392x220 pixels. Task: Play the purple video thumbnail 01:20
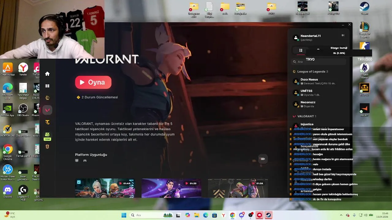click(x=171, y=188)
